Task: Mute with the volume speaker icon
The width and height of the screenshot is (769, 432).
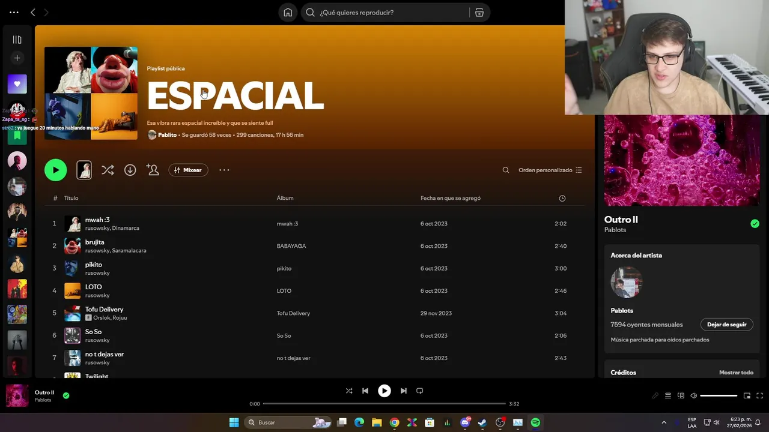Action: (x=693, y=395)
